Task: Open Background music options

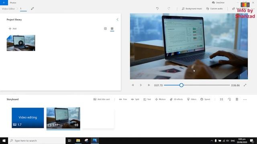Action: point(192,9)
